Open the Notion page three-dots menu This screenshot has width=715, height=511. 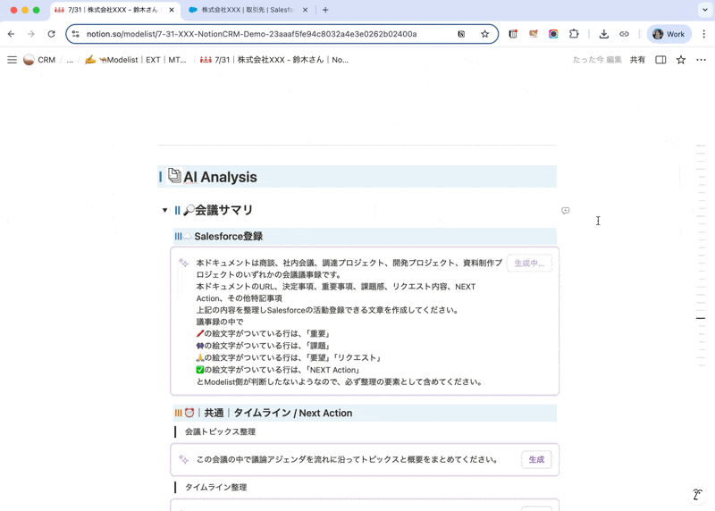(701, 60)
